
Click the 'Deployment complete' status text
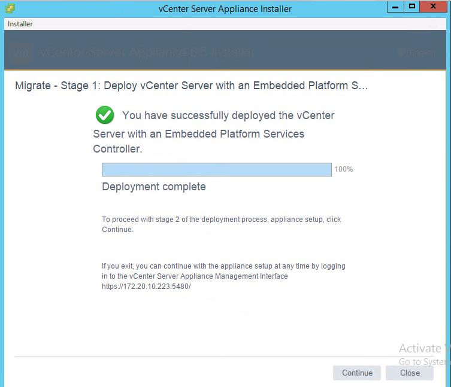coord(154,187)
